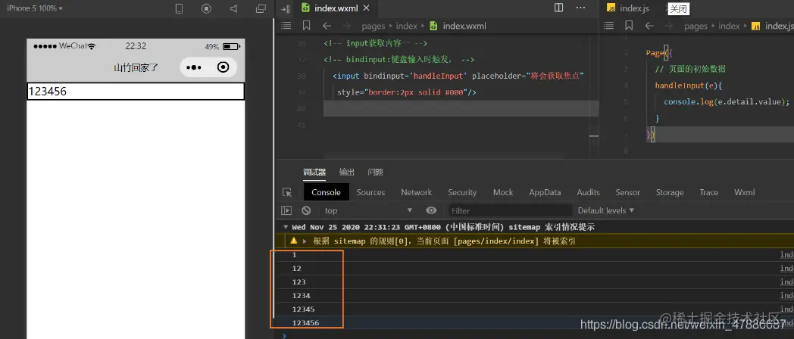This screenshot has height=339, width=794.
Task: Collapse the sitemap log group arrow
Action: click(x=286, y=227)
